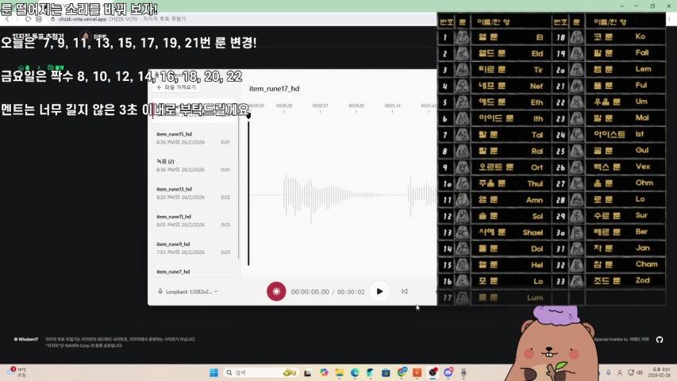Click the Cham rune icon in row 32
Viewport: 677px width, 381px height.
click(x=576, y=264)
